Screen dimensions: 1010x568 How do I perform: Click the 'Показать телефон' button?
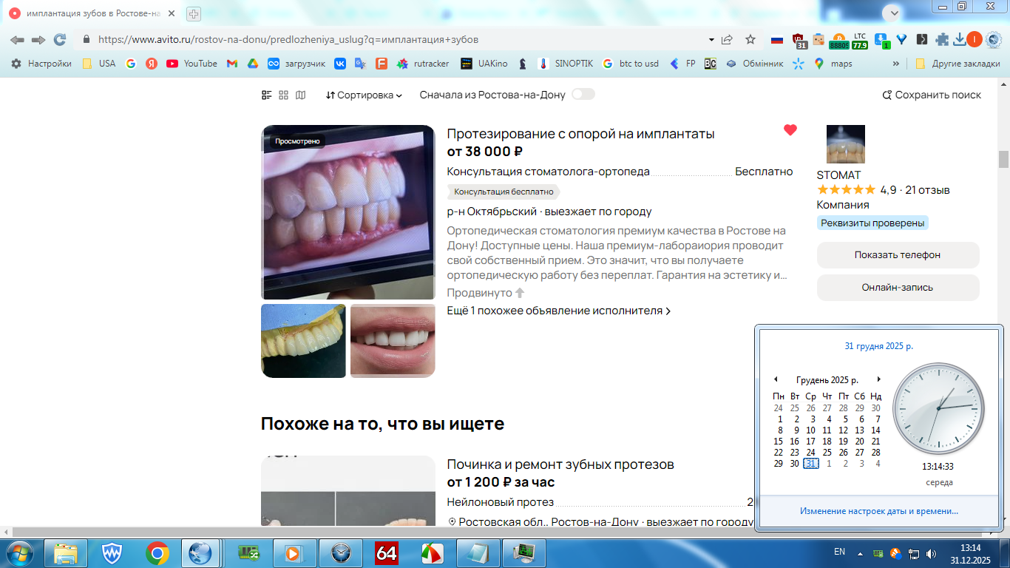point(898,254)
